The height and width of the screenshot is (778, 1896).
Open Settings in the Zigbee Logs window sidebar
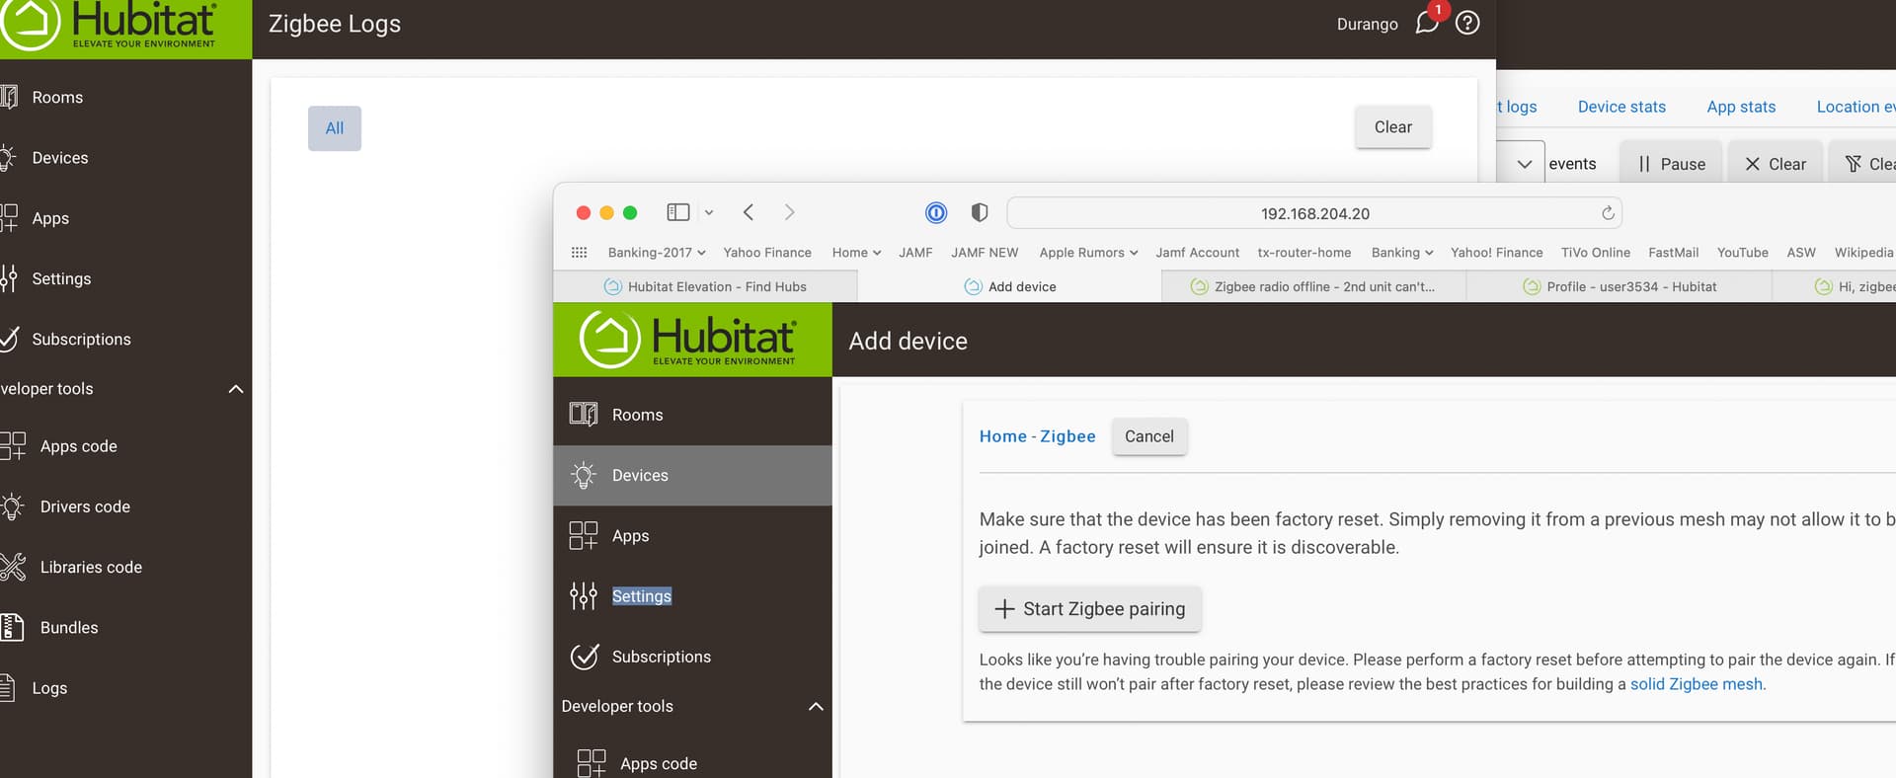(x=61, y=278)
